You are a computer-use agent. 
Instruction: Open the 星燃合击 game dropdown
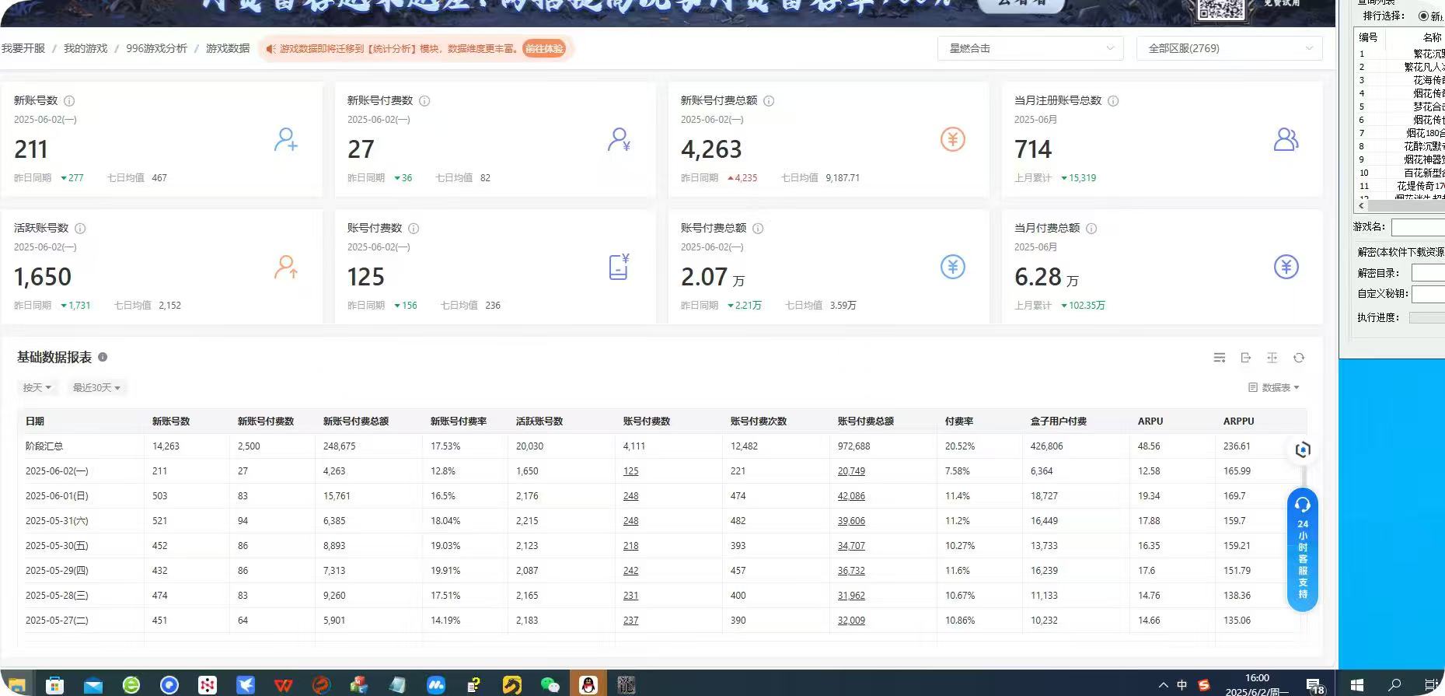tap(1030, 48)
